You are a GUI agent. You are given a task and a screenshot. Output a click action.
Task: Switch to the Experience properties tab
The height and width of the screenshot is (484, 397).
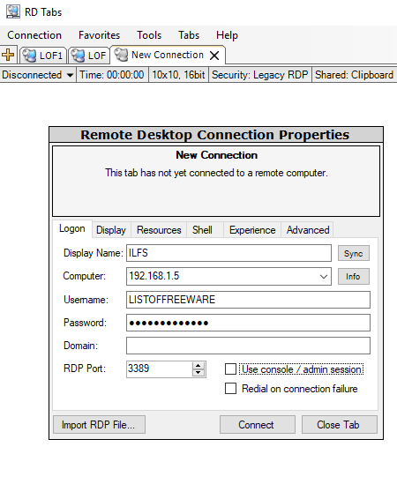point(252,230)
